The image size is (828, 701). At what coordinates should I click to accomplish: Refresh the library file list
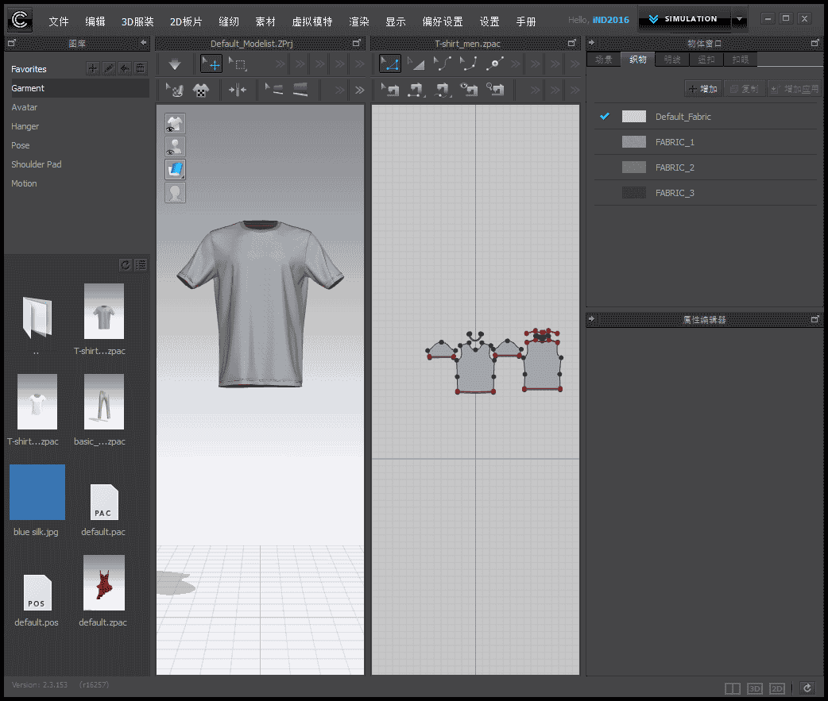tap(126, 264)
